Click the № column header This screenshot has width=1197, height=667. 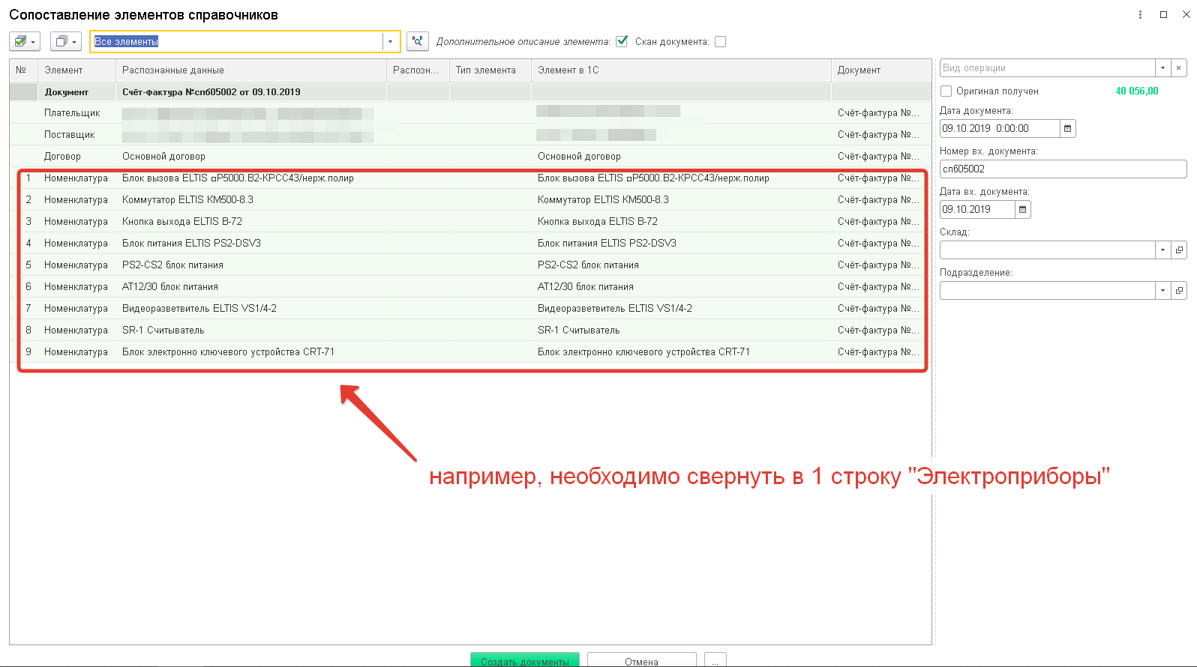coord(23,70)
